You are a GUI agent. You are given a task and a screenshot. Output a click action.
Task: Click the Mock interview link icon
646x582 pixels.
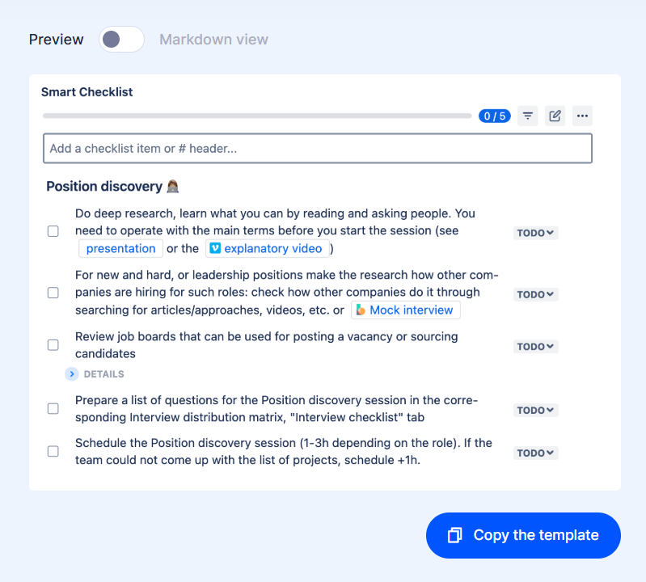click(361, 310)
